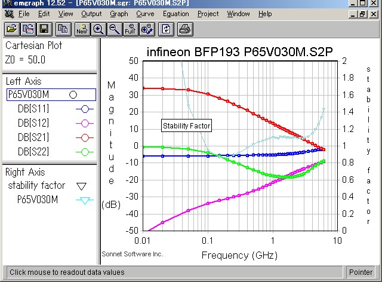Viewport: 382px width, 282px height.
Task: Select the DB[S11] curve legend entry
Action: pos(33,109)
